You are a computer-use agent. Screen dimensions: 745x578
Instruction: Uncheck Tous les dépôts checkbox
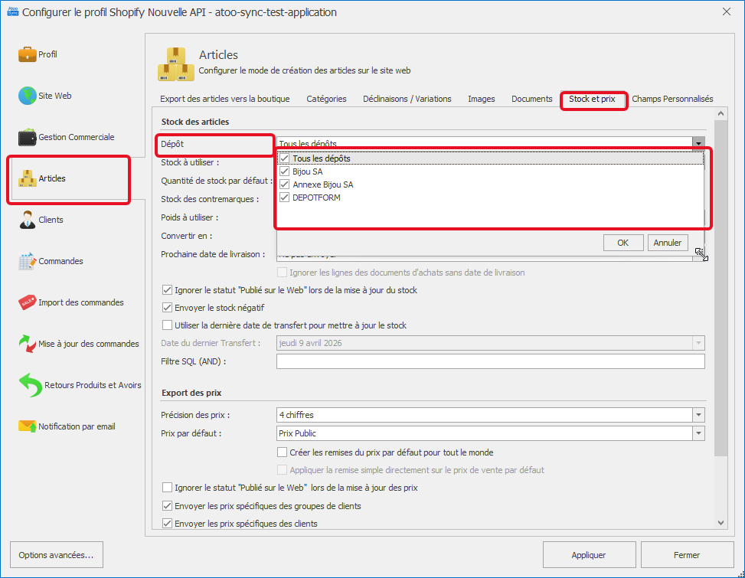click(285, 158)
